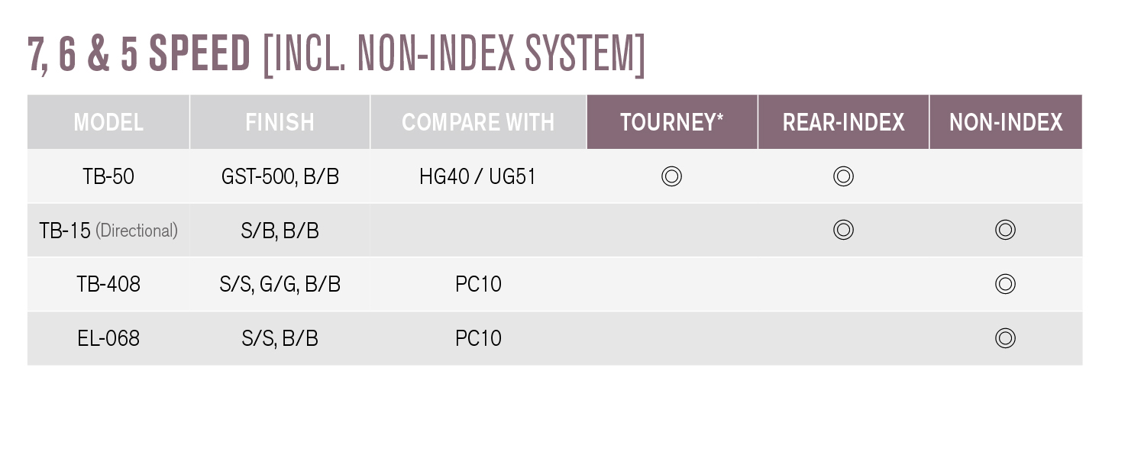Click TB-50 Rear-Index compatibility circle

tap(843, 176)
